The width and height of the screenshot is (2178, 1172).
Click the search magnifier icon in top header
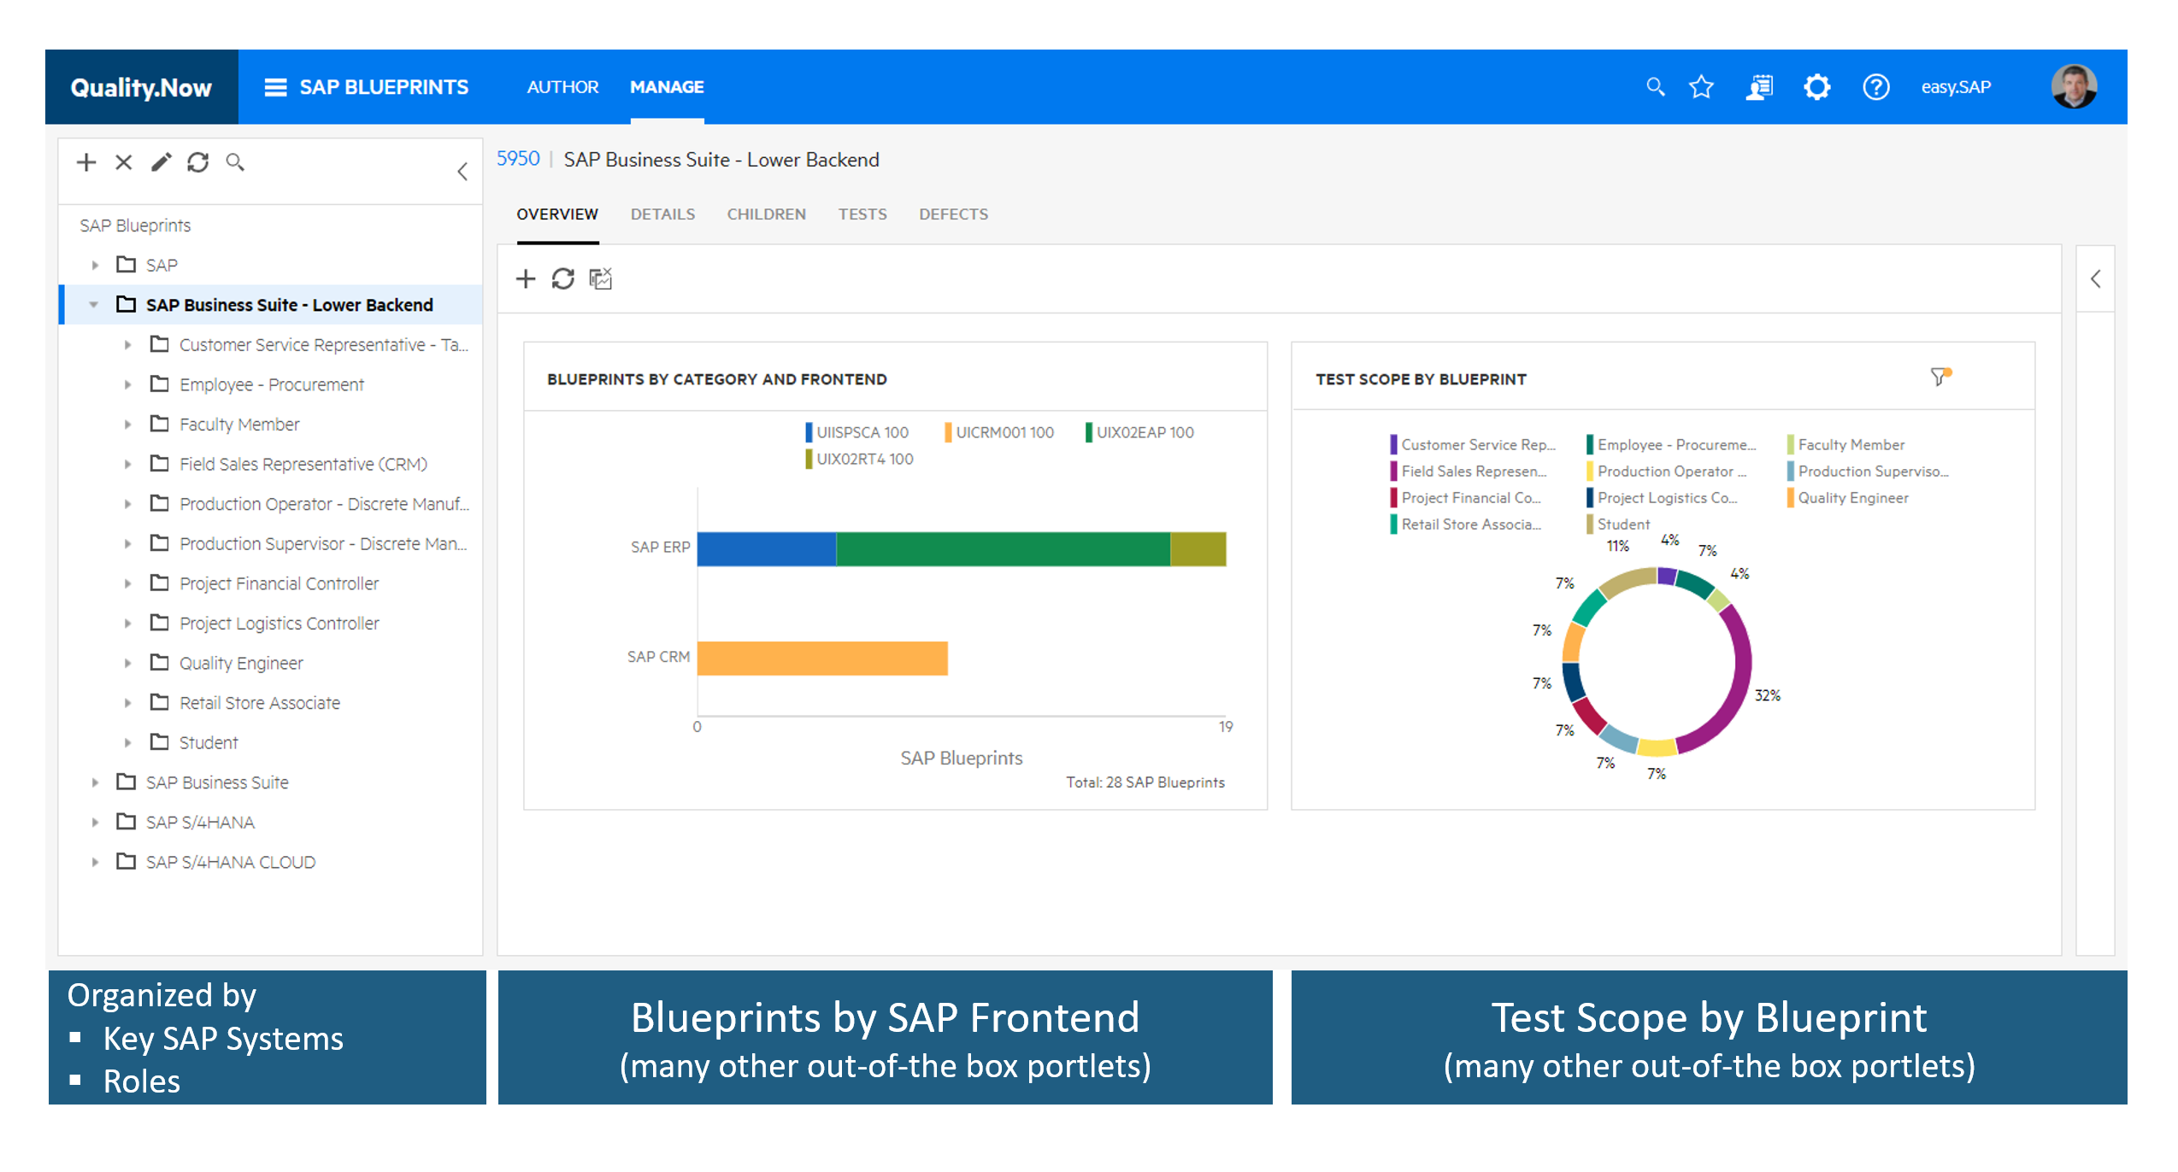[x=1655, y=87]
